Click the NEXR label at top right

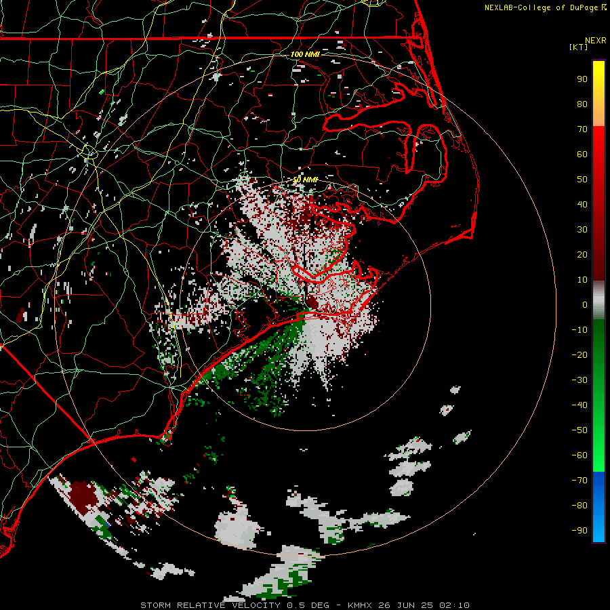pos(596,41)
